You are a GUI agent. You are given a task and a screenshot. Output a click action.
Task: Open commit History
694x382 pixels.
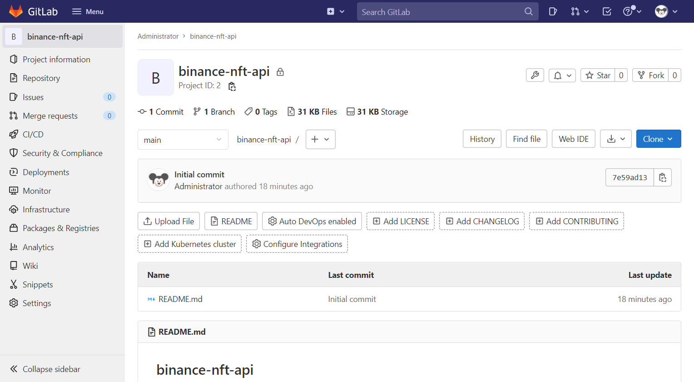[x=482, y=139]
